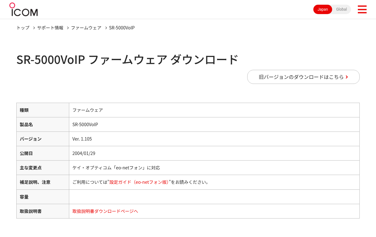Go to トップ breadcrumb
Image resolution: width=376 pixels, height=237 pixels.
pos(23,28)
